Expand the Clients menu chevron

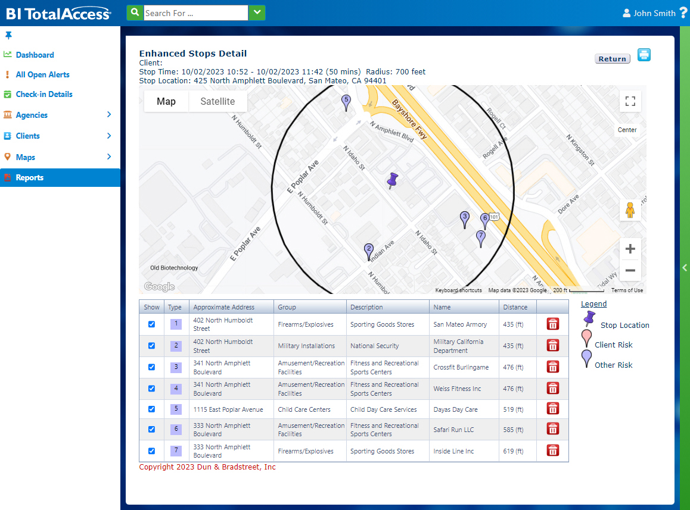pos(109,136)
